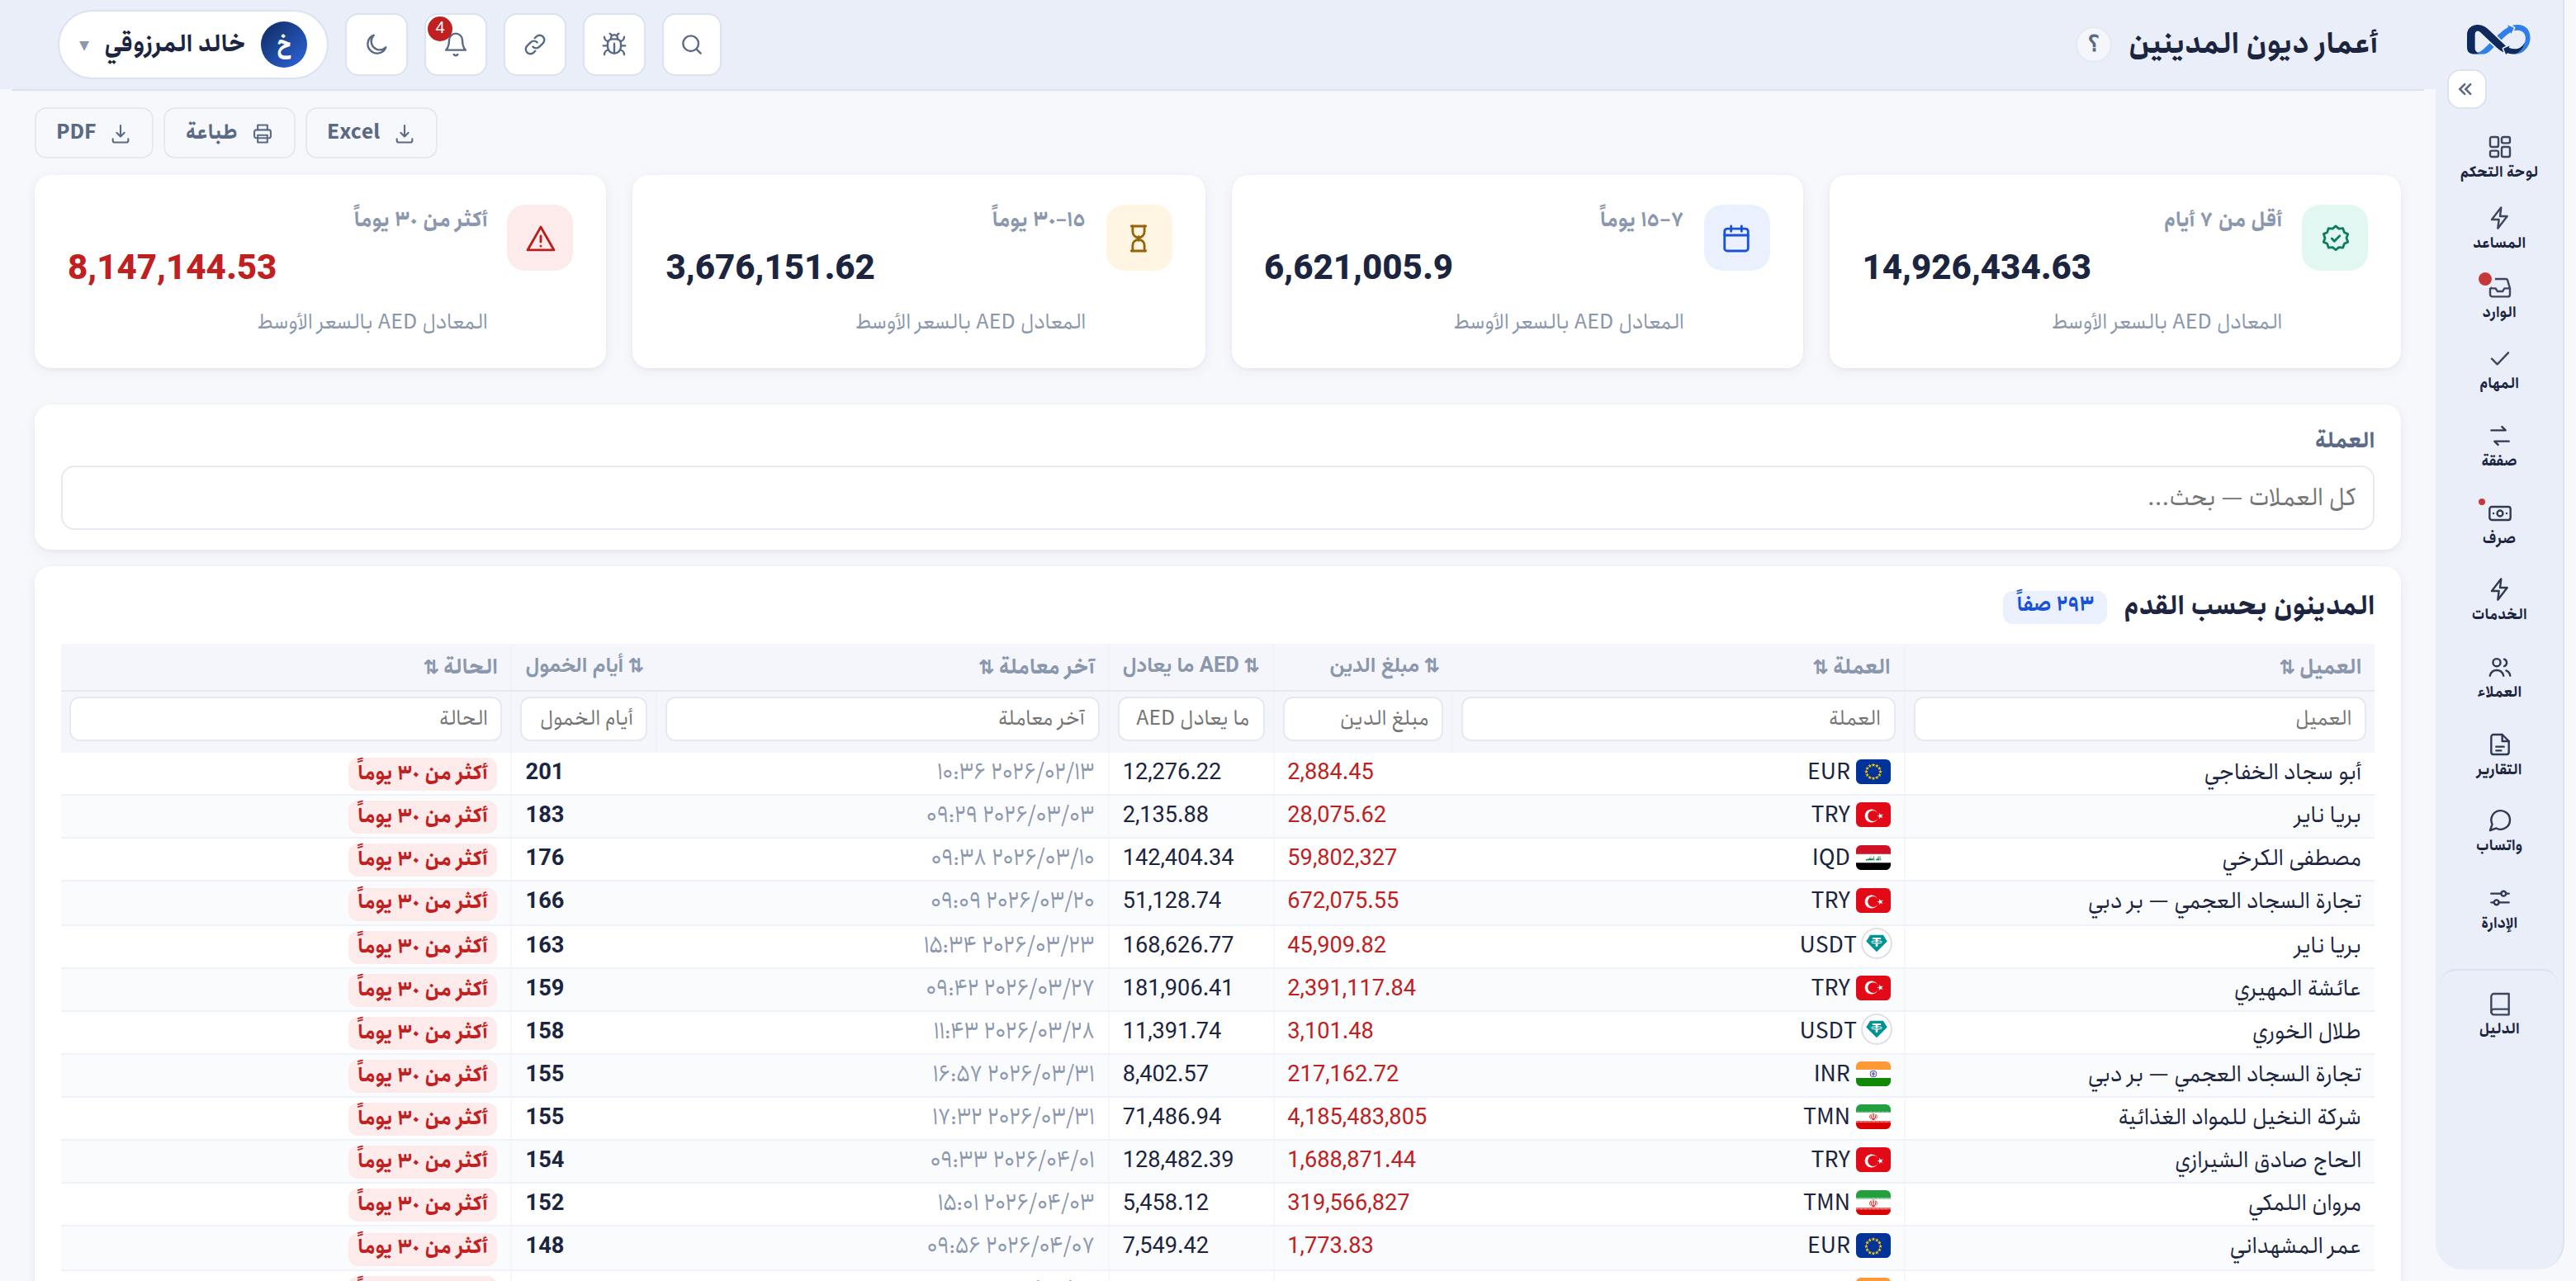
Task: Open صفقة deal in sidebar
Action: 2498,446
